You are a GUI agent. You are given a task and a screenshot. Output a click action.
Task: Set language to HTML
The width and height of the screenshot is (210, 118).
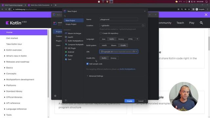point(130,39)
